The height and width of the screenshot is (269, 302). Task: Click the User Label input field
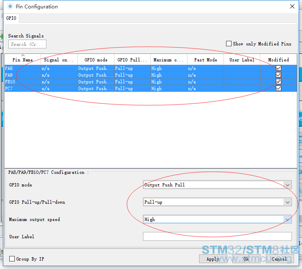point(217,237)
